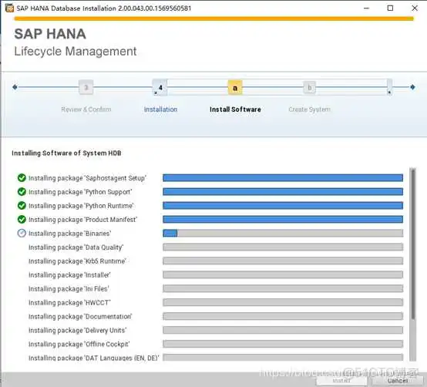Click the Binaries package progress bar
The height and width of the screenshot is (387, 427).
tap(283, 233)
